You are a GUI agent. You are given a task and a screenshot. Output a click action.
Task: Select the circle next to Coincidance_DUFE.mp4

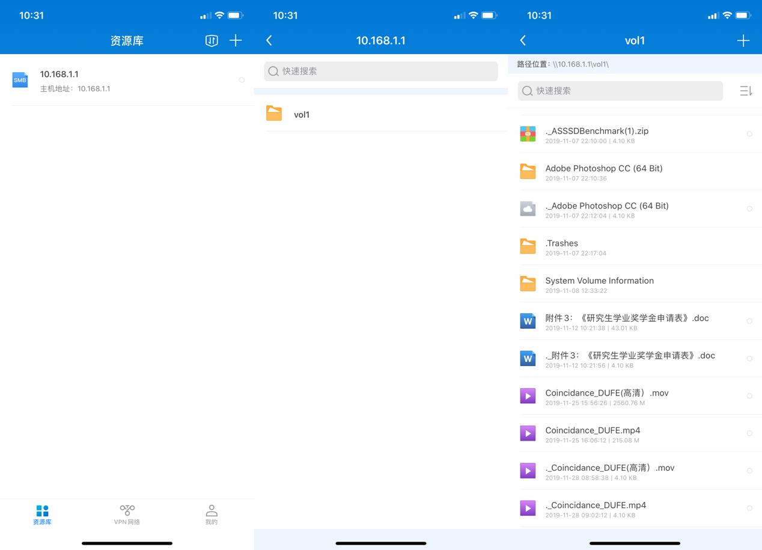pyautogui.click(x=749, y=433)
